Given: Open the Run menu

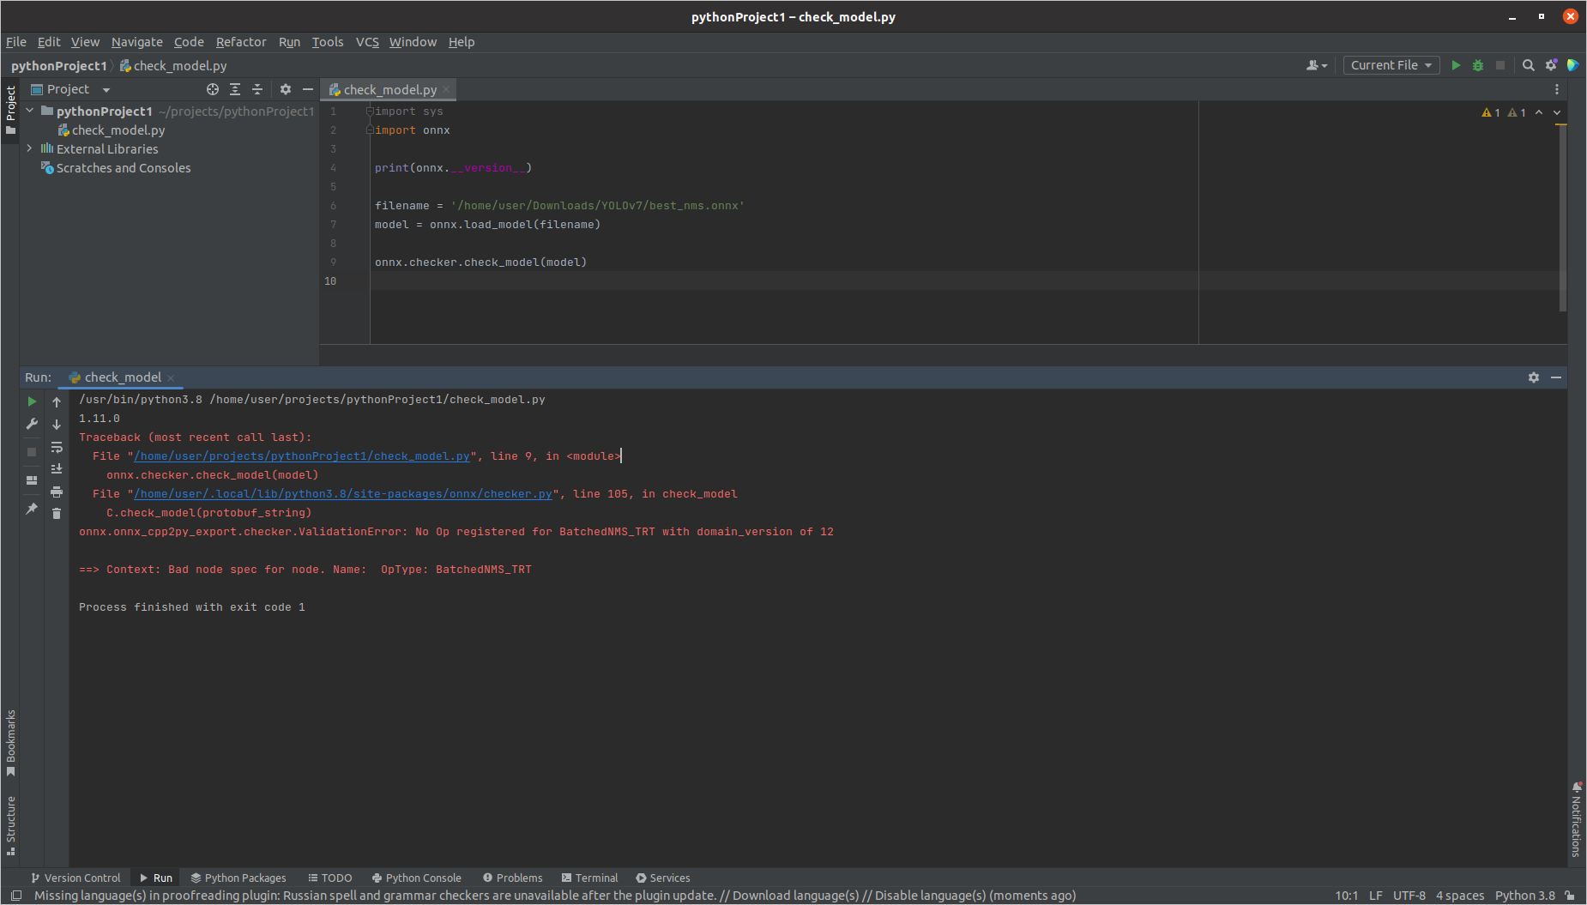Looking at the screenshot, I should (x=289, y=41).
